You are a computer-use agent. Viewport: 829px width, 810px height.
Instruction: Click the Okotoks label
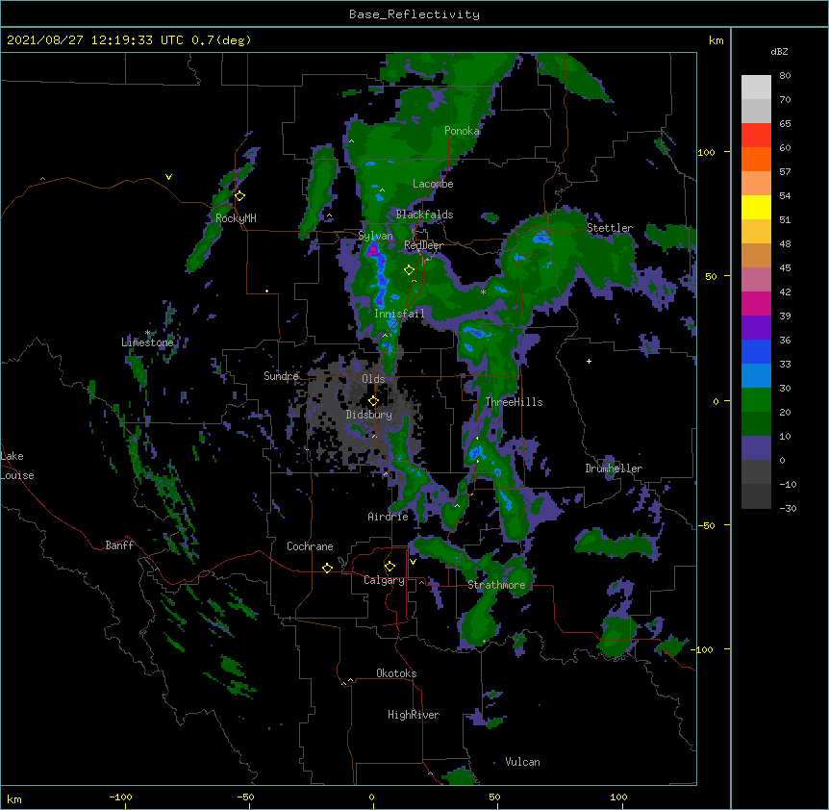coord(396,673)
